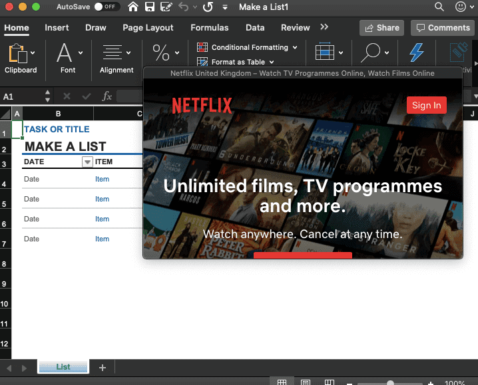The image size is (478, 385).
Task: Toggle the AutoSave switch
Action: pyautogui.click(x=107, y=7)
